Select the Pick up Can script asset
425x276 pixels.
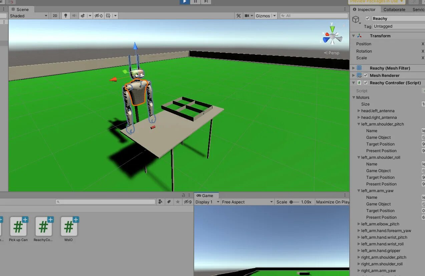point(18,229)
